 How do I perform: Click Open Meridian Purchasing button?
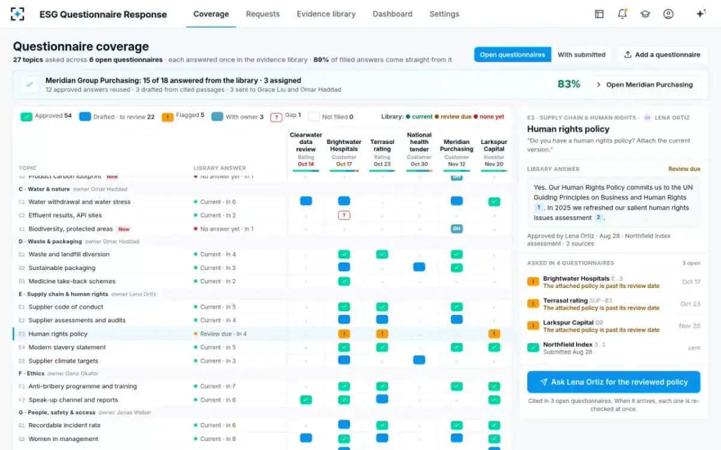click(644, 85)
